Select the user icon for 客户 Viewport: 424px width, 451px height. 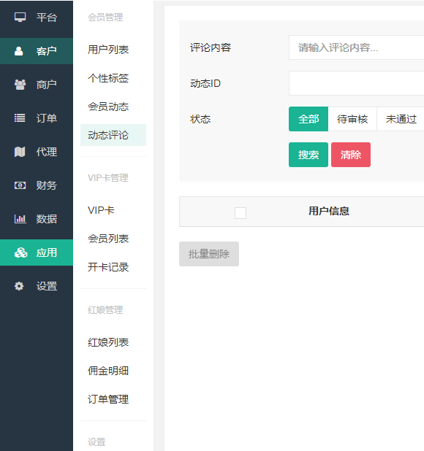coord(19,51)
